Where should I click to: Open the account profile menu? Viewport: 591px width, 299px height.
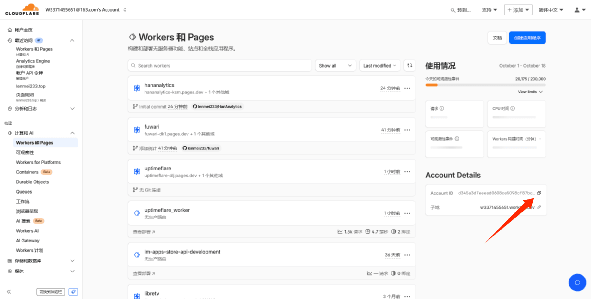coord(578,10)
